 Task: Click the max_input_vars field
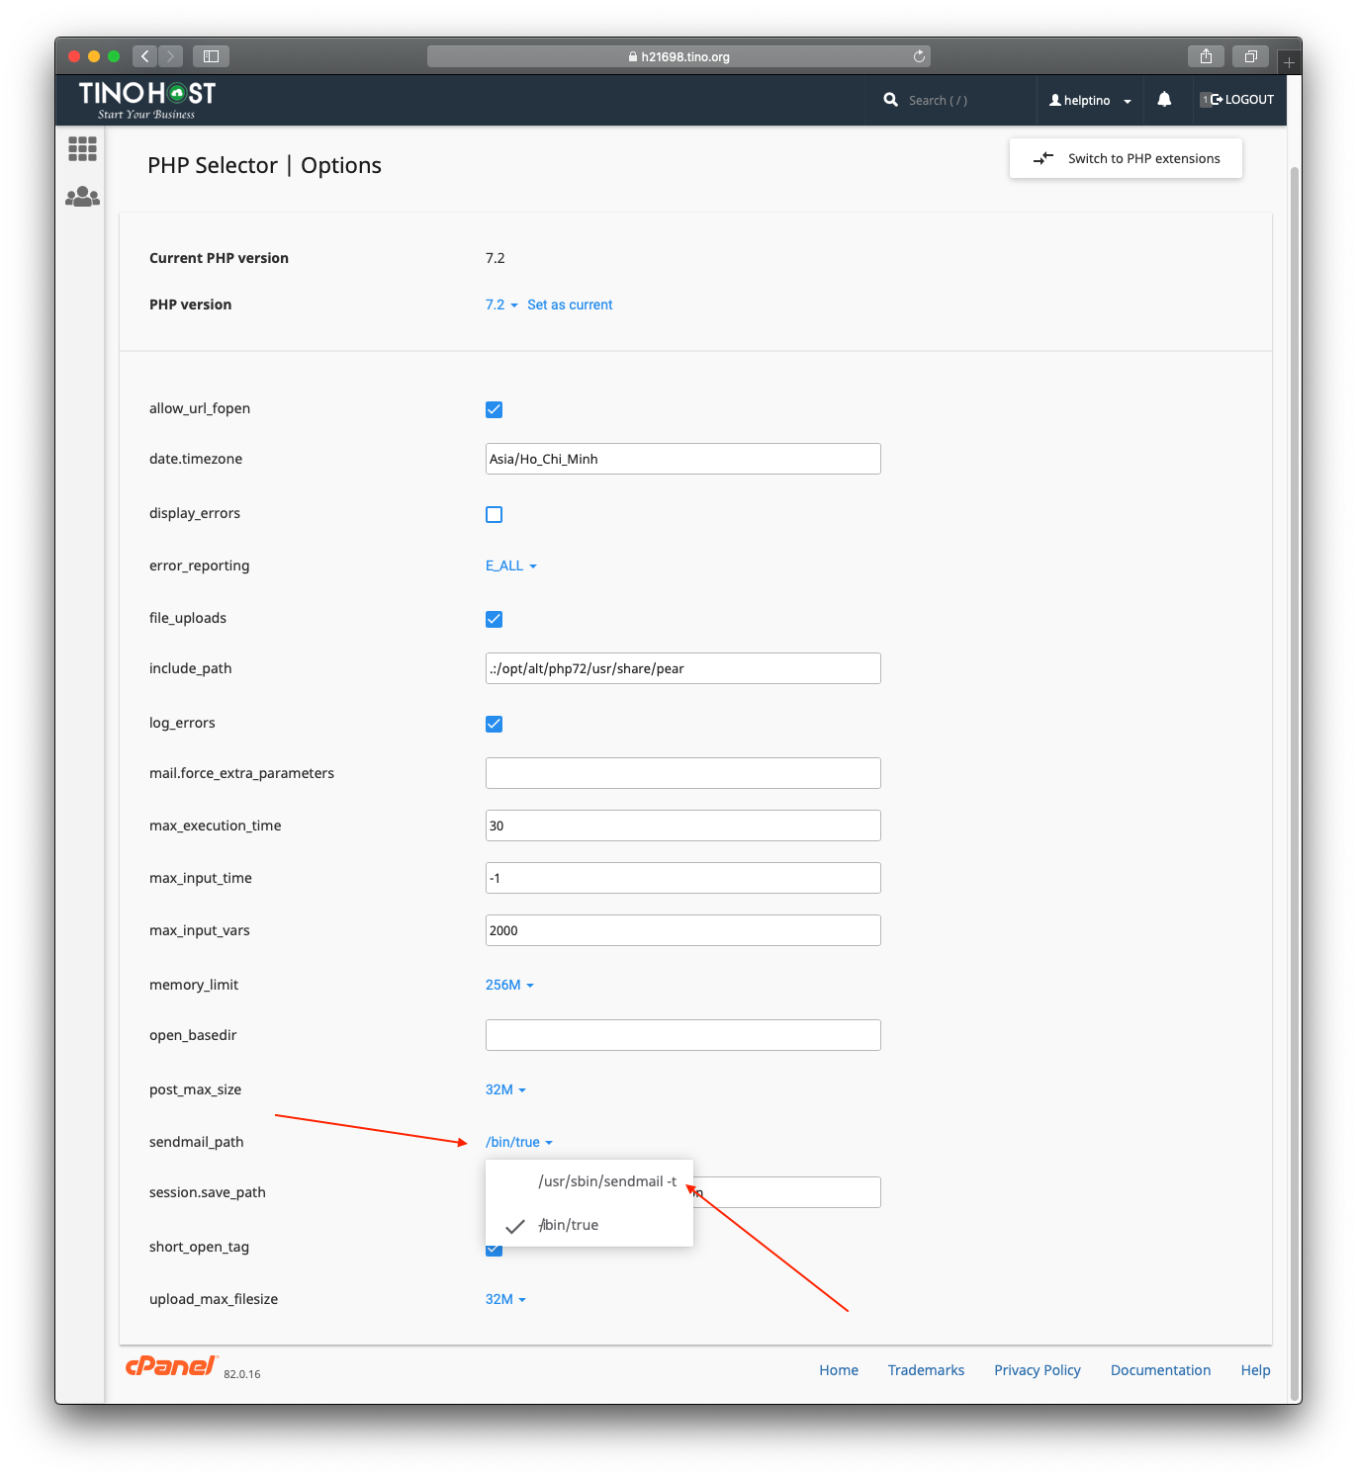coord(683,930)
